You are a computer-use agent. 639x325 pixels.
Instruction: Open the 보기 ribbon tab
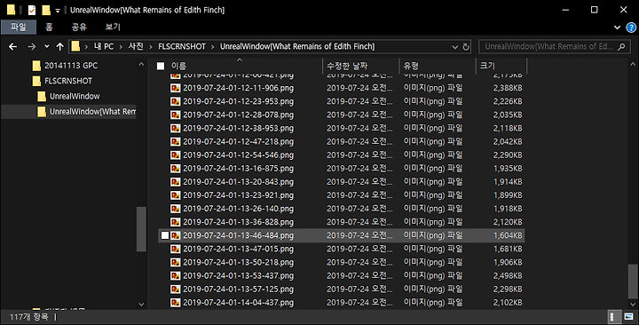(113, 27)
